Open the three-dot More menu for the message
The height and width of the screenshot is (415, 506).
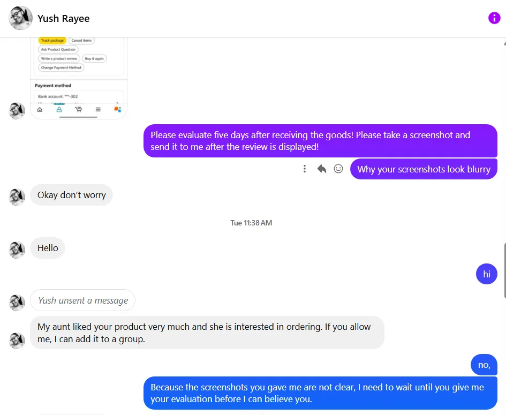[x=304, y=169]
